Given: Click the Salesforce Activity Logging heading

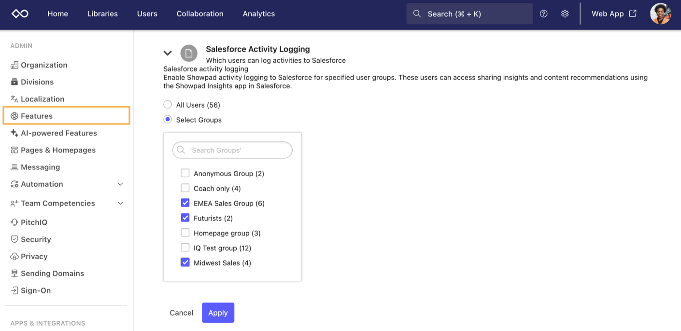Looking at the screenshot, I should (x=258, y=49).
